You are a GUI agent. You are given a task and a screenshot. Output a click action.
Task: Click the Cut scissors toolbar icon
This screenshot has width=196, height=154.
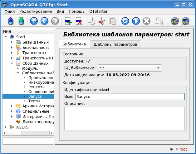coord(102,21)
